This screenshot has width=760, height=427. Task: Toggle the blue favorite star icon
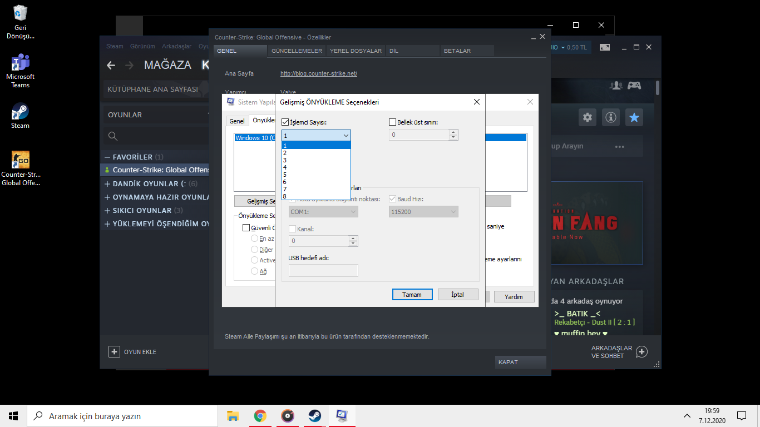point(634,117)
